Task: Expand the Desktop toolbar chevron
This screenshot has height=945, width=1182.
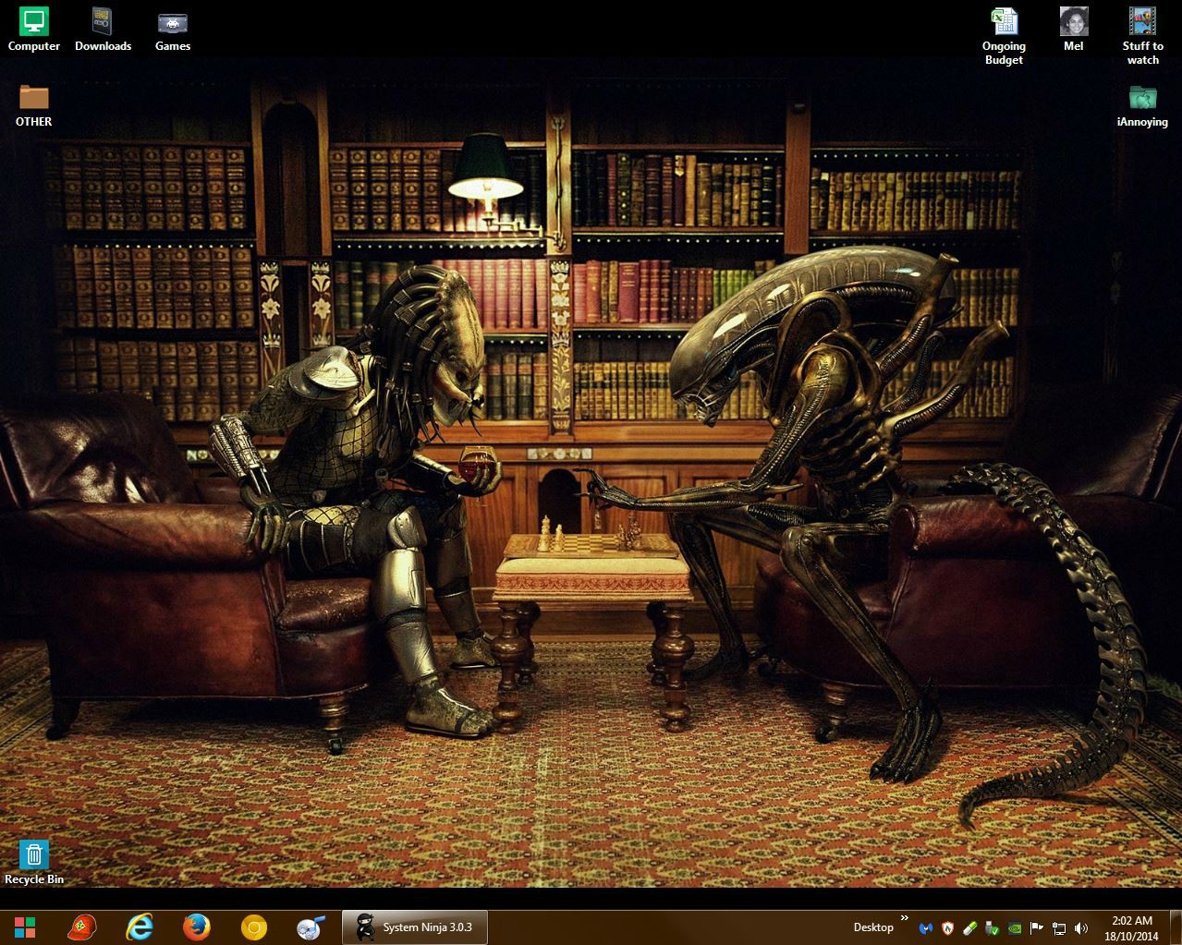Action: point(905,919)
